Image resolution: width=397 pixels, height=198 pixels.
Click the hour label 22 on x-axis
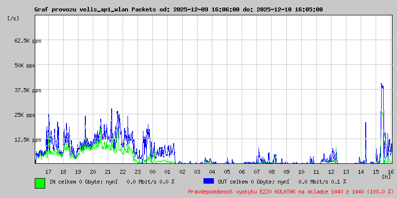pos(123,172)
